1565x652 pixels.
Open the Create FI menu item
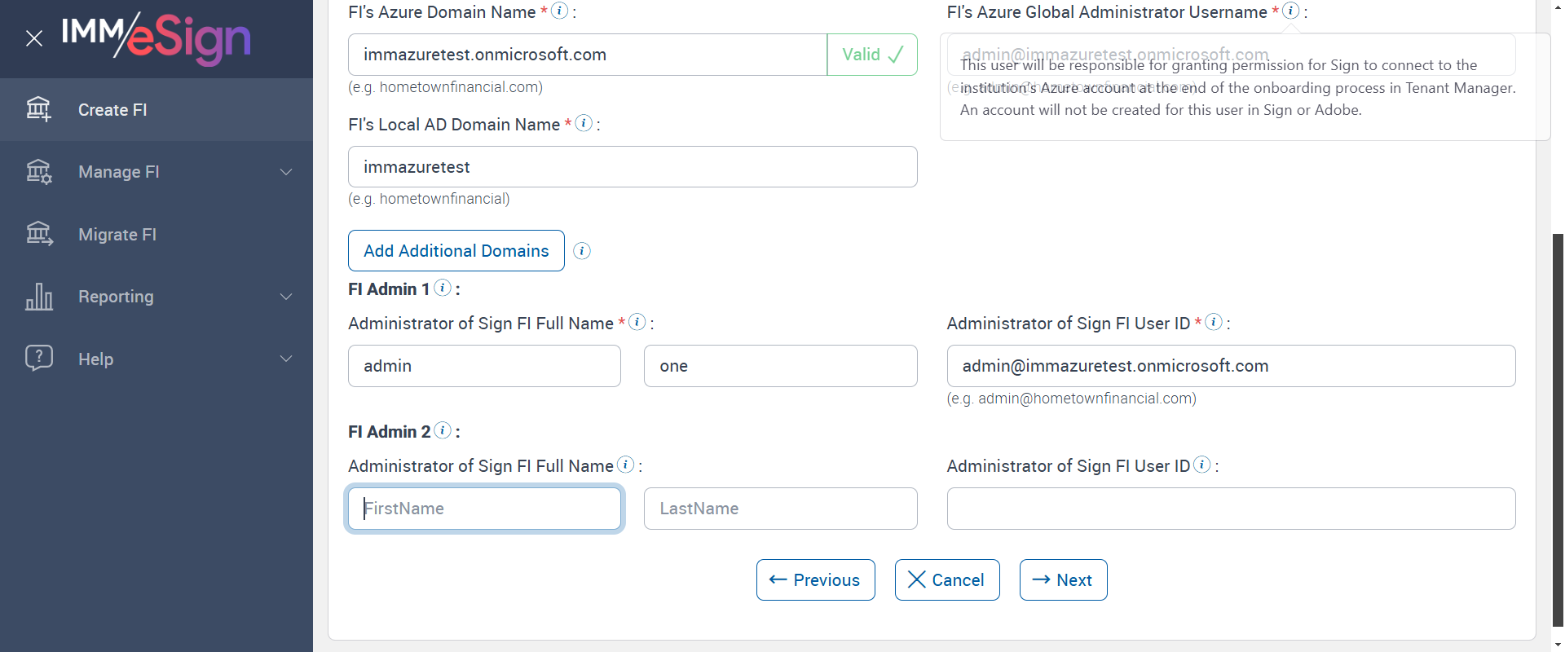[x=112, y=110]
